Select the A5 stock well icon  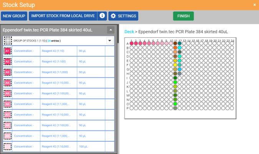click(7, 93)
